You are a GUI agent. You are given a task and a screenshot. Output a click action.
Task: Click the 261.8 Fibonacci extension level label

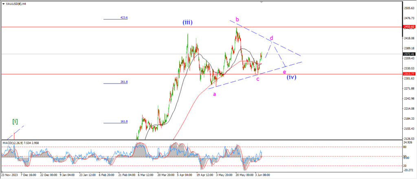coord(125,82)
